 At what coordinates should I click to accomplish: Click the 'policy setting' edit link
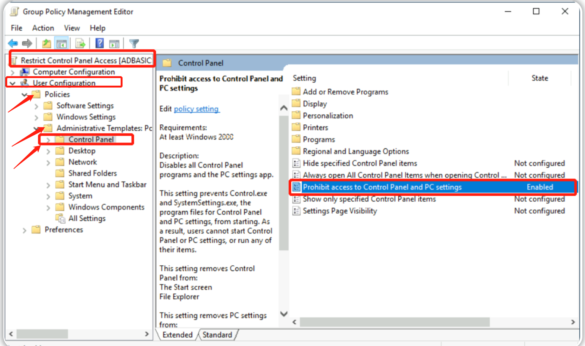point(196,109)
